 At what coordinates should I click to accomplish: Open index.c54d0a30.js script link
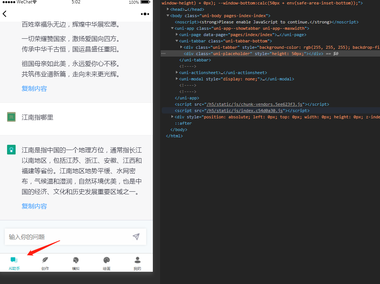tap(245, 111)
